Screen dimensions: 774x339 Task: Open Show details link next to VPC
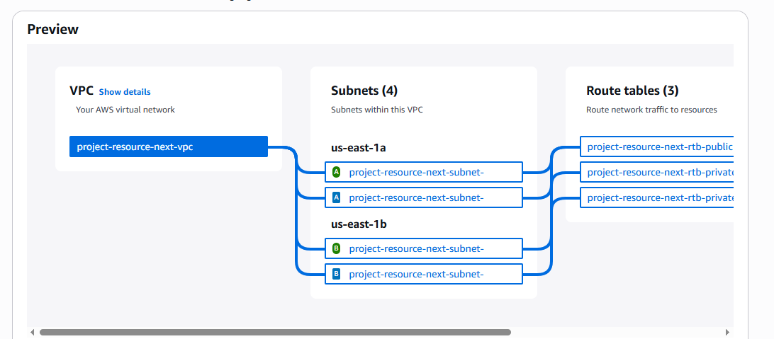[x=125, y=92]
